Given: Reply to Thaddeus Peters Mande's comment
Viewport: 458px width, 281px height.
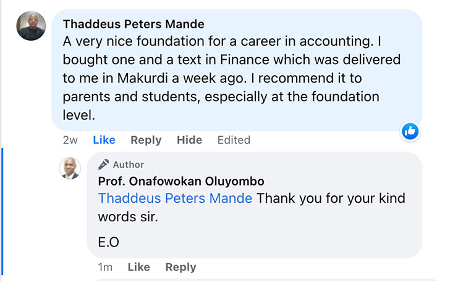Looking at the screenshot, I should (146, 140).
